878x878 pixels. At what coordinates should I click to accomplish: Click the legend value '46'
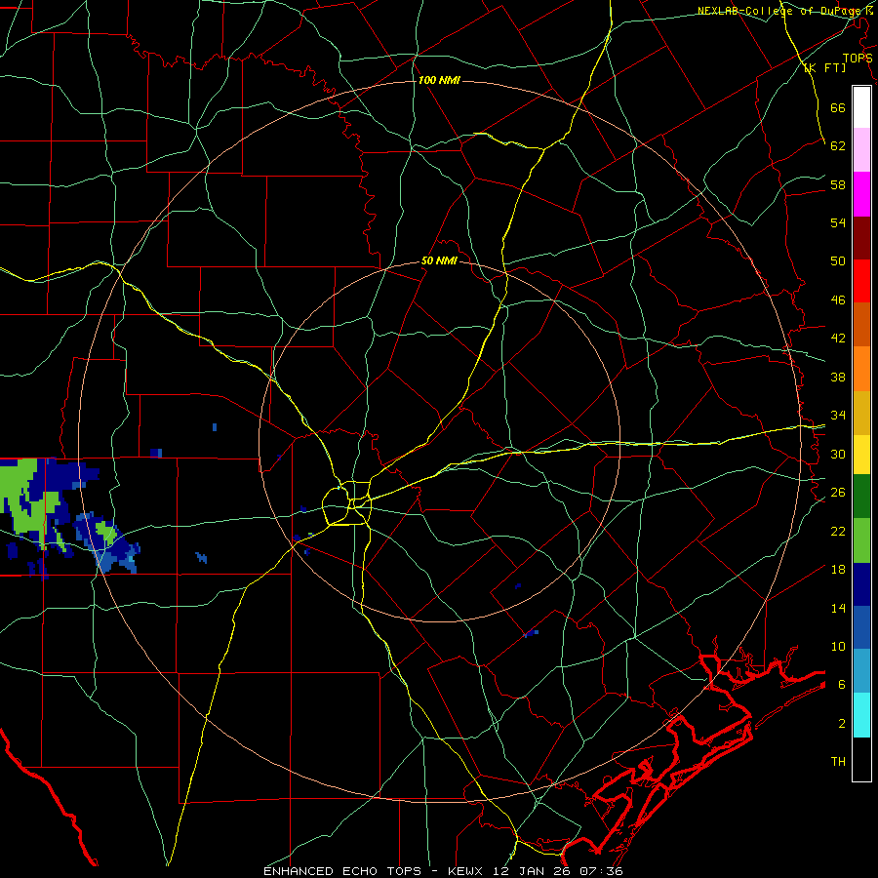click(838, 300)
